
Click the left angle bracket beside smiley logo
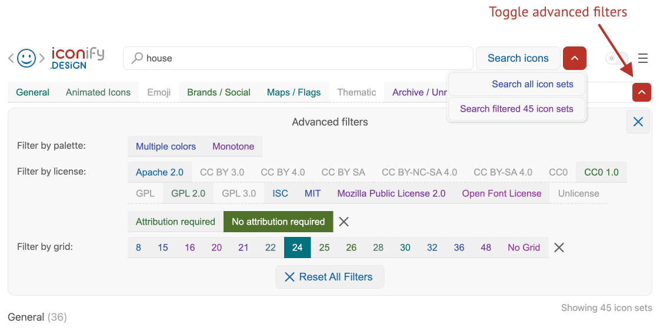11,58
